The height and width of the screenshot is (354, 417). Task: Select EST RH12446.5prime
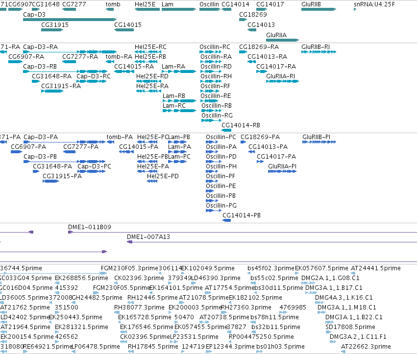point(130,303)
